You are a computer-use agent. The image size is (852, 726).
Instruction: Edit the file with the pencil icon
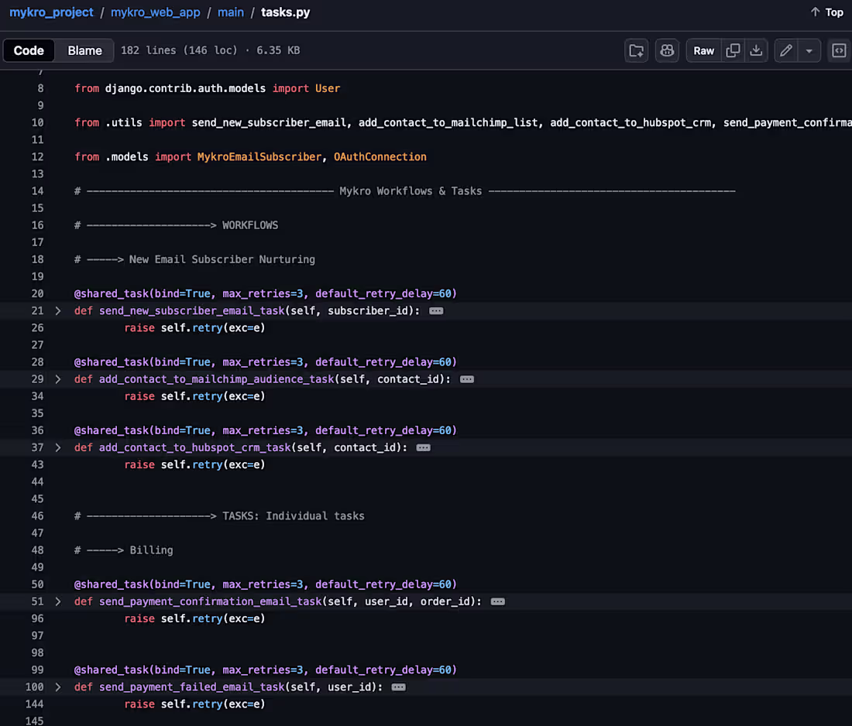pos(785,50)
